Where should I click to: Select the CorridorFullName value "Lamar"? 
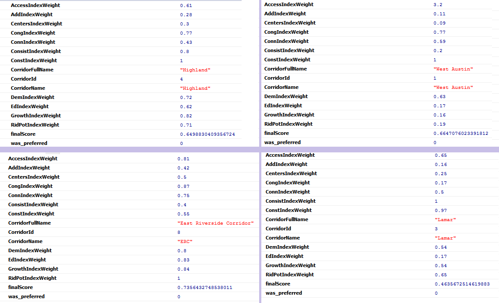(x=445, y=220)
